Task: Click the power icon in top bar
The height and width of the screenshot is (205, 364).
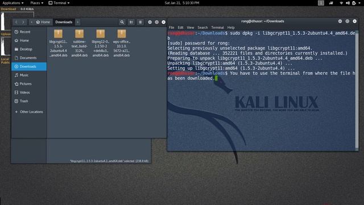Action: pos(354,3)
